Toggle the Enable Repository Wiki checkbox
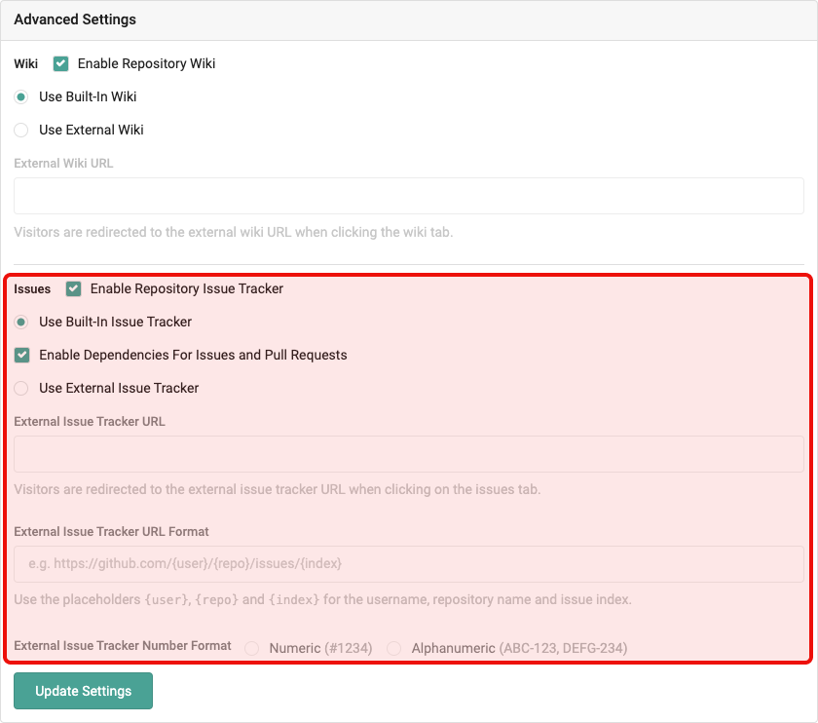This screenshot has width=818, height=723. pos(61,63)
